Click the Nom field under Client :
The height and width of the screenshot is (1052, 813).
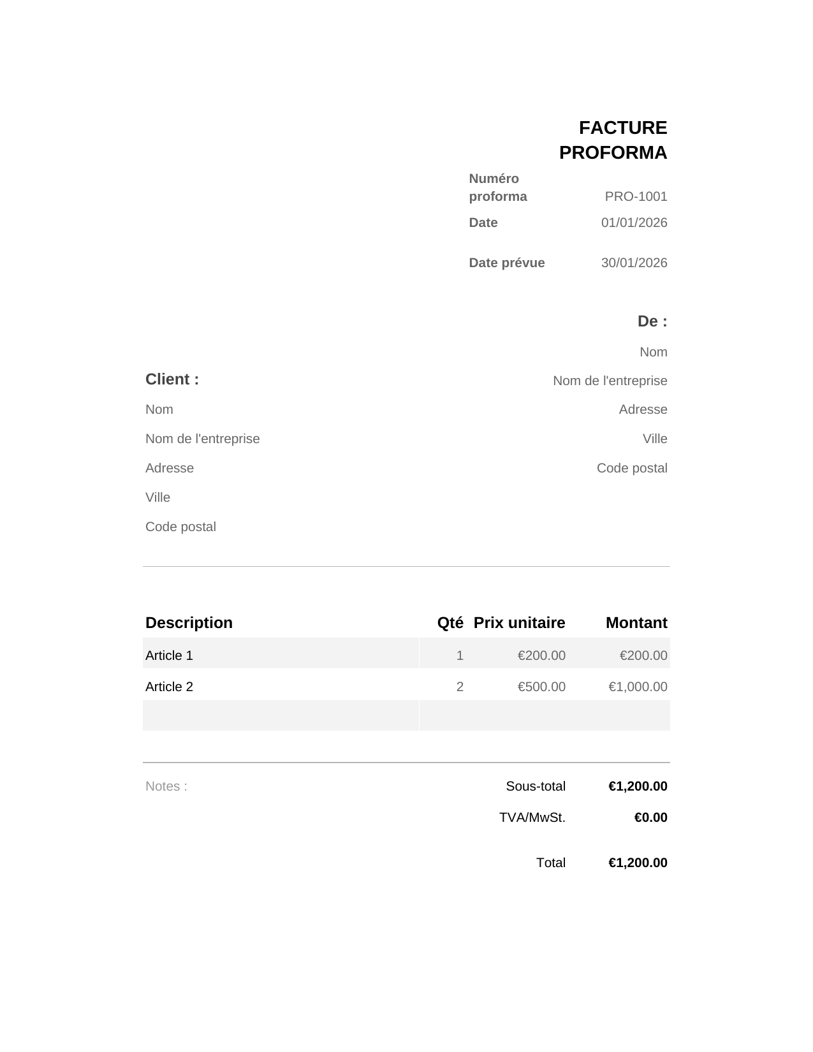[159, 409]
